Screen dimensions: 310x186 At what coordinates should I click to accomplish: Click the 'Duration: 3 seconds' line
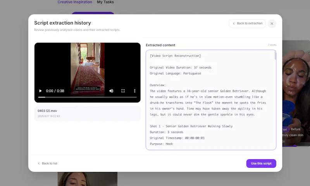pos(167,132)
